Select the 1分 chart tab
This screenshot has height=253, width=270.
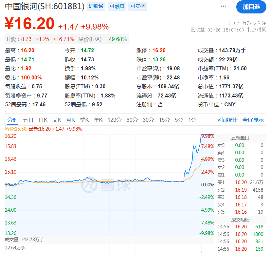192,120
